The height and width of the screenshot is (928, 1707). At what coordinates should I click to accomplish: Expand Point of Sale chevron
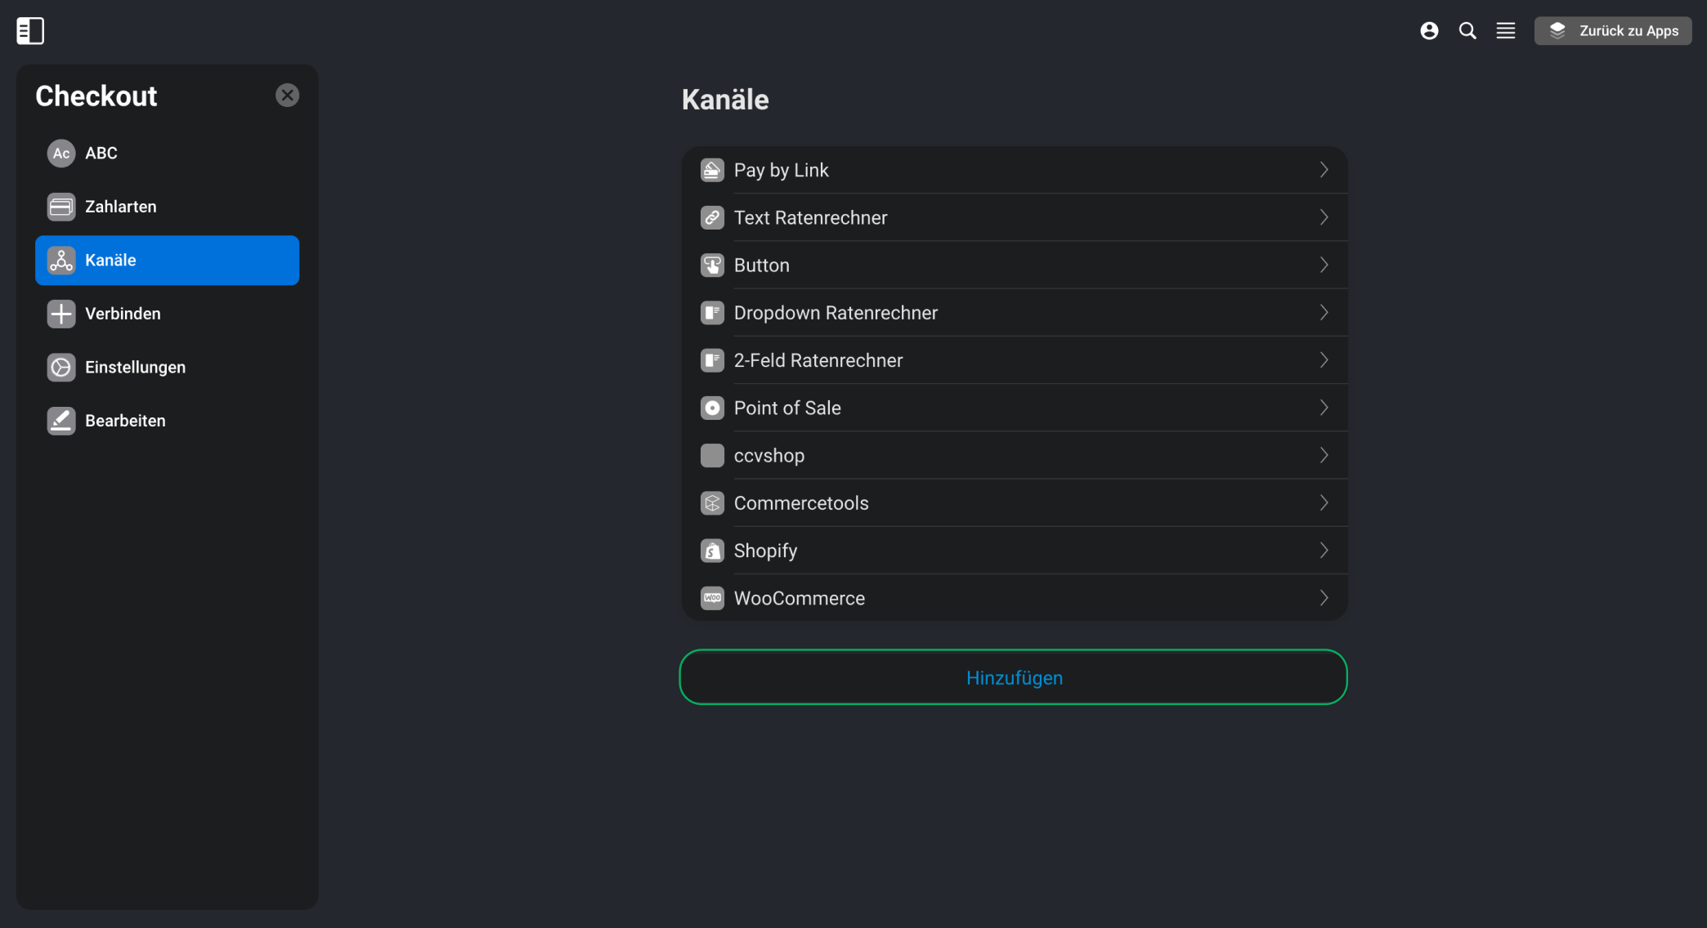coord(1324,408)
